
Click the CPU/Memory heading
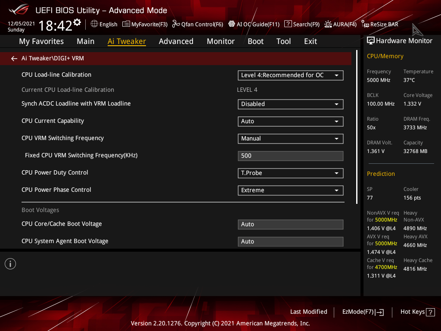385,56
